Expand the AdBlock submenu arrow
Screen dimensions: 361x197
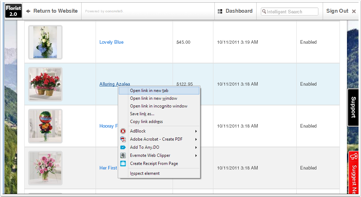coord(196,131)
